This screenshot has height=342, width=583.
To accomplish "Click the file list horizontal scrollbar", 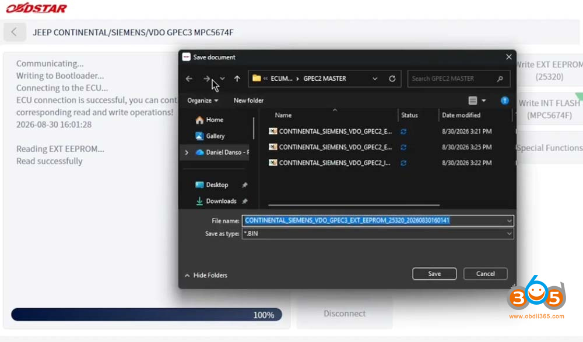I will tap(354, 205).
